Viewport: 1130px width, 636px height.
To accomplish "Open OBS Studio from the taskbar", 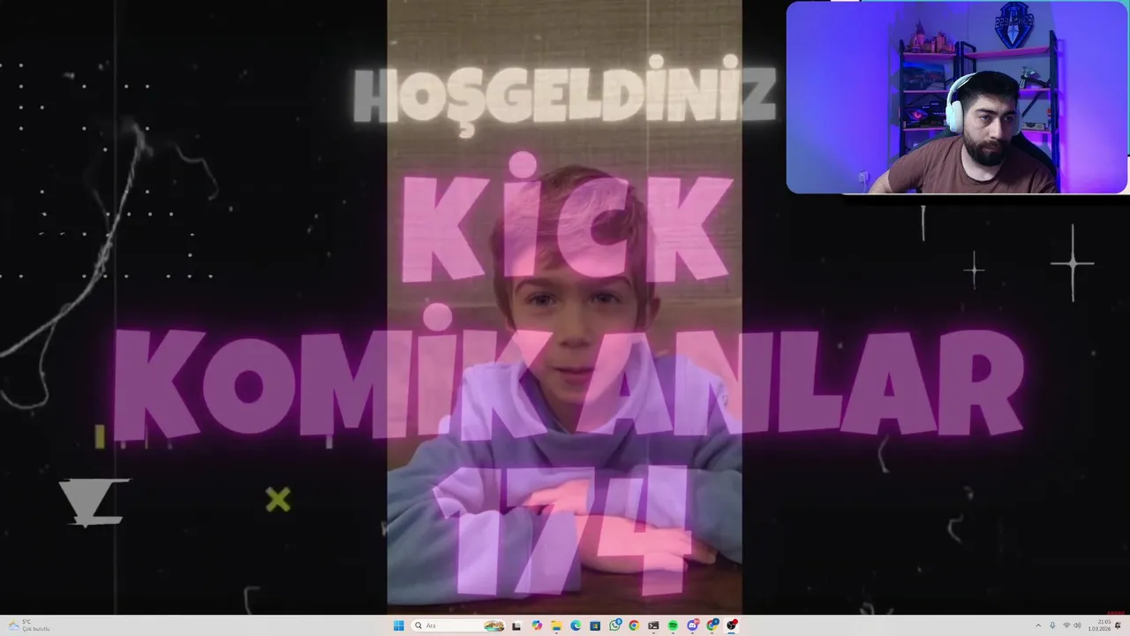I will pos(732,625).
